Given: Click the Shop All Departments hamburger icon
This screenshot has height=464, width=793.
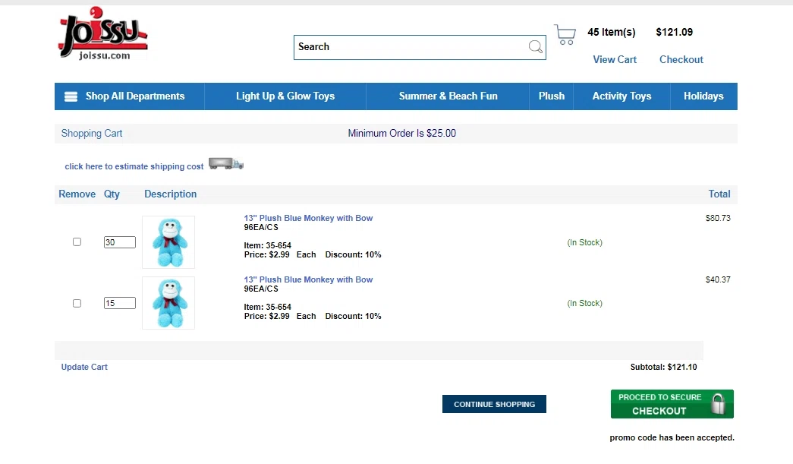Looking at the screenshot, I should tap(71, 96).
